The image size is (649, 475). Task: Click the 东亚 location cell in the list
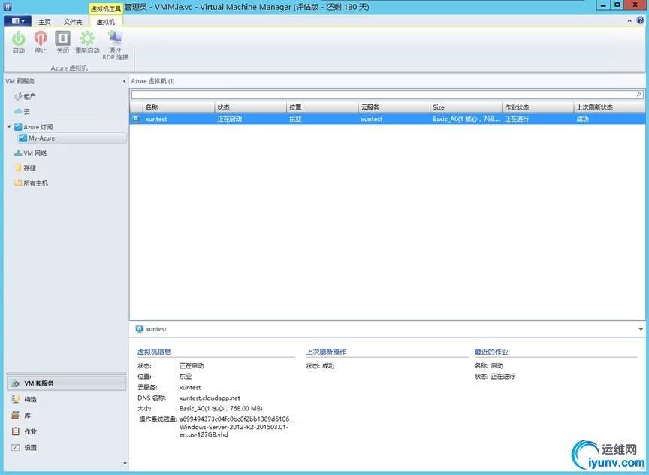(x=295, y=119)
